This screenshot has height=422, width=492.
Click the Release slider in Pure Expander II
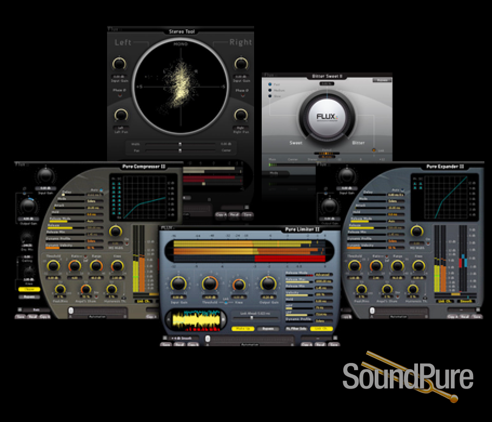coord(367,228)
